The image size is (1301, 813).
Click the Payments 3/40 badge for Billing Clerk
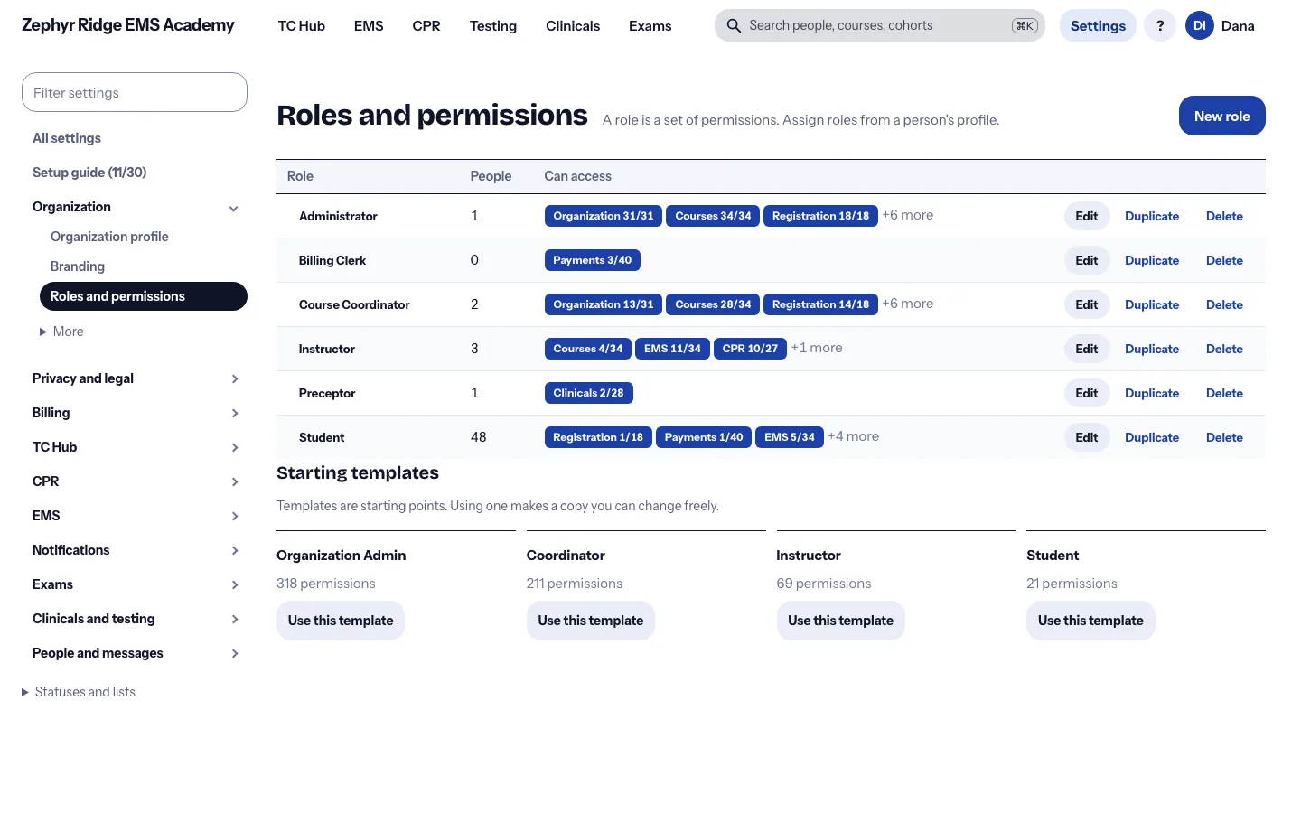click(x=593, y=260)
